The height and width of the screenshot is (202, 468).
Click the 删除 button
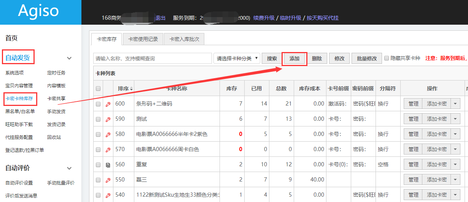317,58
